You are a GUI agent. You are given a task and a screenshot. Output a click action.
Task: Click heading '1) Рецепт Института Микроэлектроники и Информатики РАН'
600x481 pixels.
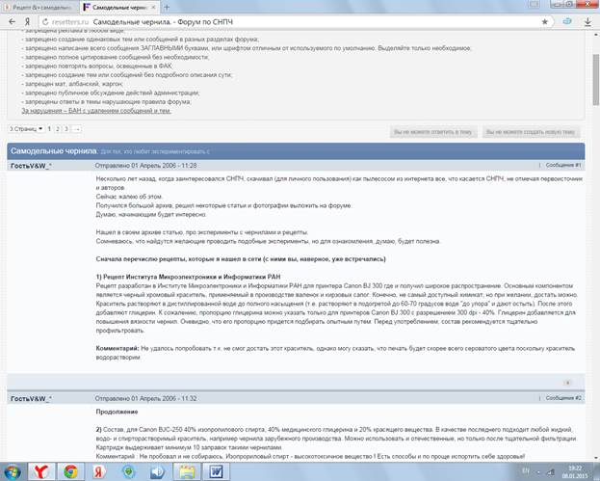click(188, 277)
